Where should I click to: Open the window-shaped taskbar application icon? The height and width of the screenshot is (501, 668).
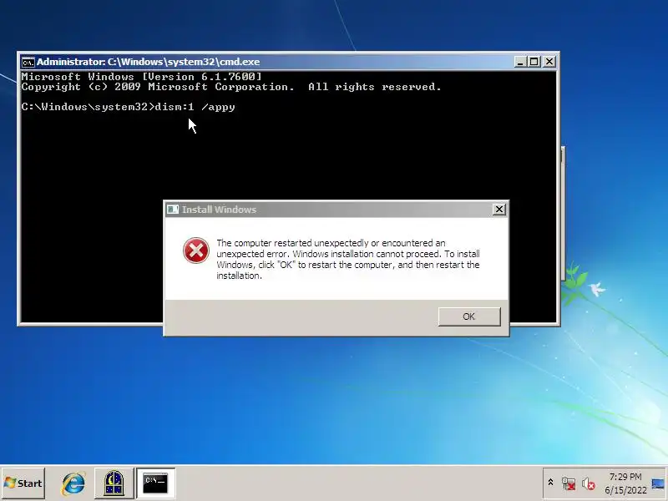coord(114,483)
